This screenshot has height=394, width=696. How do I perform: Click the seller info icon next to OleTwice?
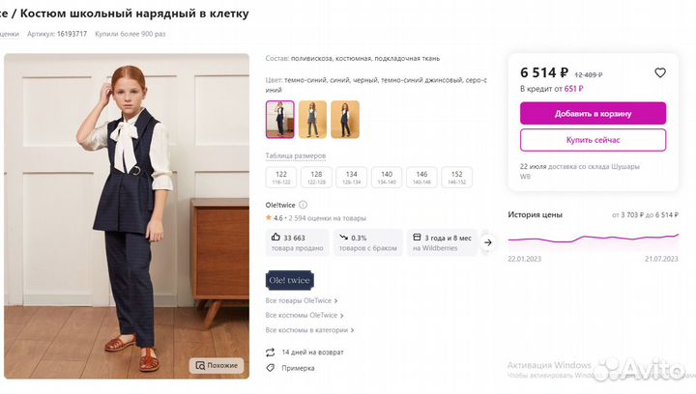[x=304, y=205]
